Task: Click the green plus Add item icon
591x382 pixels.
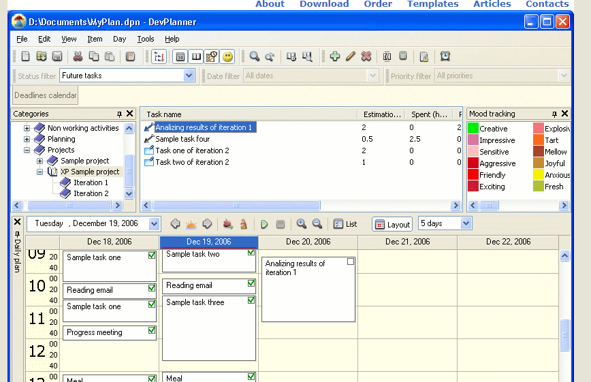Action: tap(334, 57)
